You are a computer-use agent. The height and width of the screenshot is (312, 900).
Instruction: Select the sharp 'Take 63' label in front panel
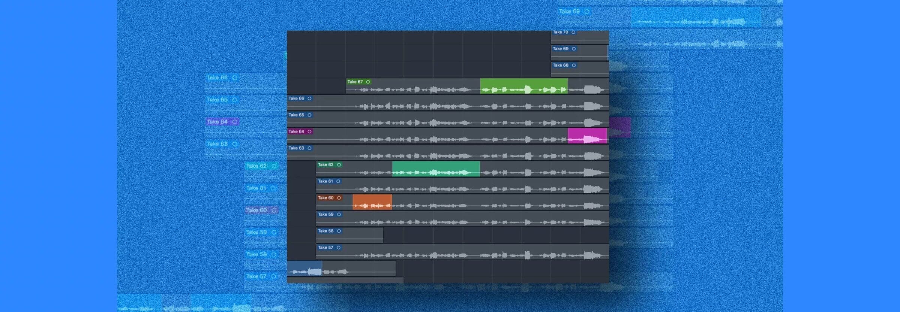pos(296,148)
